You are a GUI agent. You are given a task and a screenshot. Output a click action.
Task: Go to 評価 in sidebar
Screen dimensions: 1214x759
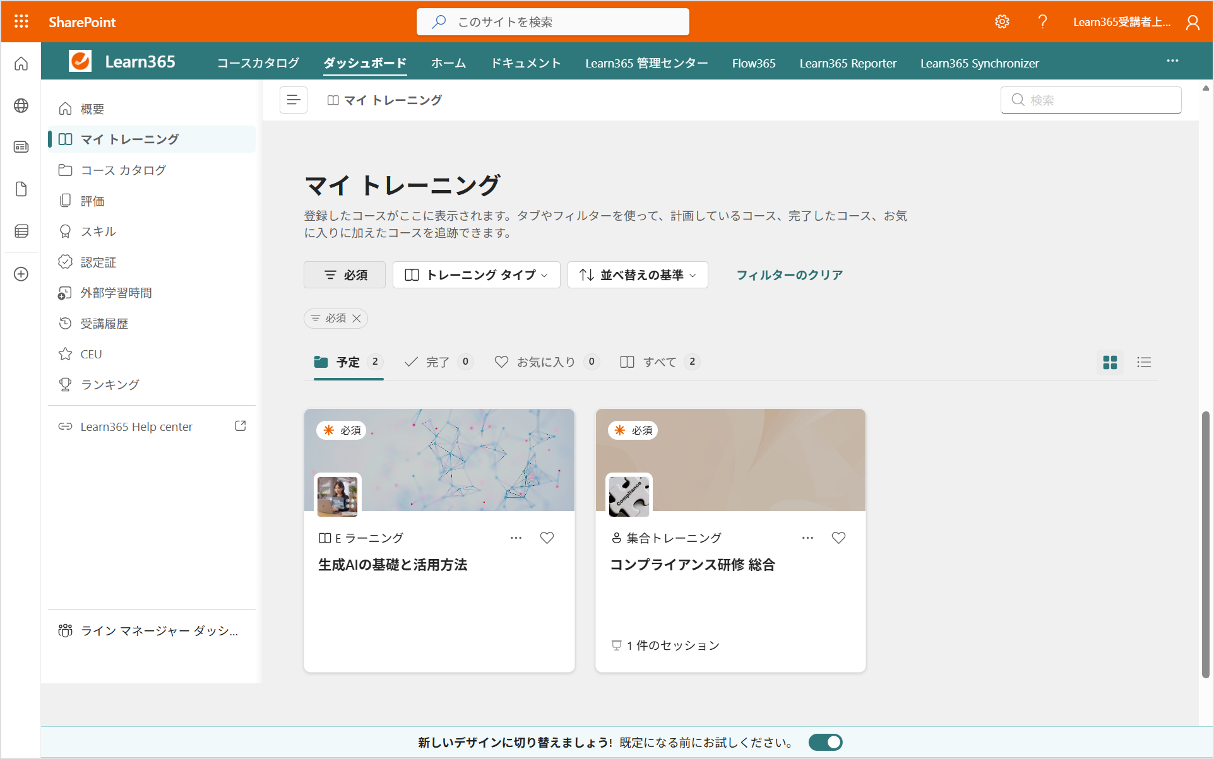152,201
